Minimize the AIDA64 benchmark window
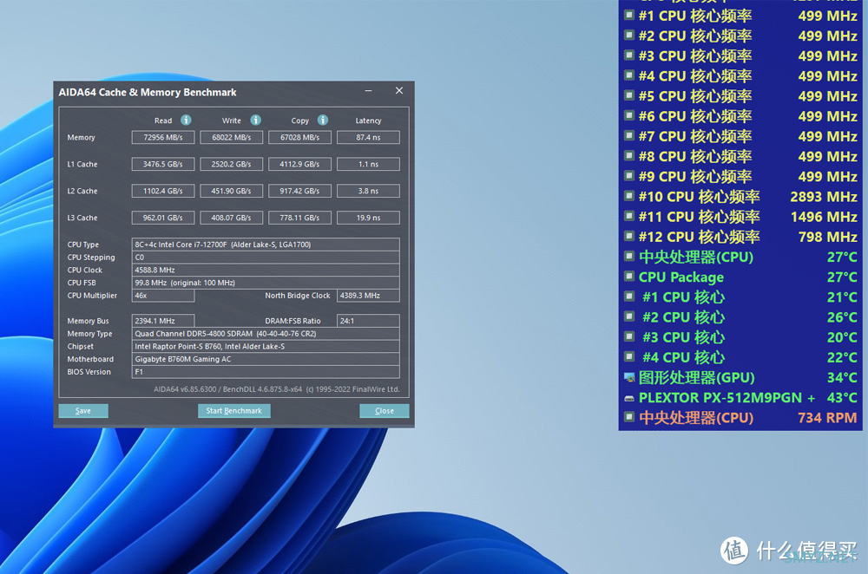The width and height of the screenshot is (868, 574). pyautogui.click(x=368, y=91)
